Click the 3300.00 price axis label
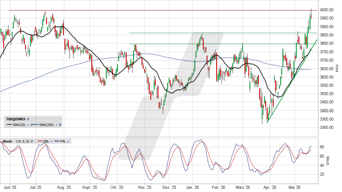The height and width of the screenshot is (192, 342). pyautogui.click(x=327, y=127)
